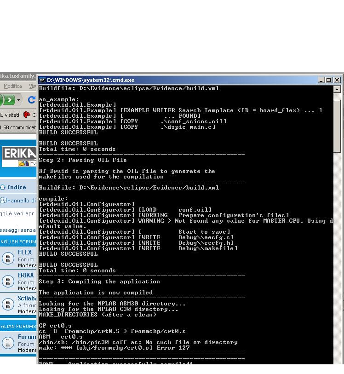Image resolution: width=344 pixels, height=374 pixels.
Task: Click the red bookmark icon in bookmarks bar
Action: (x=27, y=115)
